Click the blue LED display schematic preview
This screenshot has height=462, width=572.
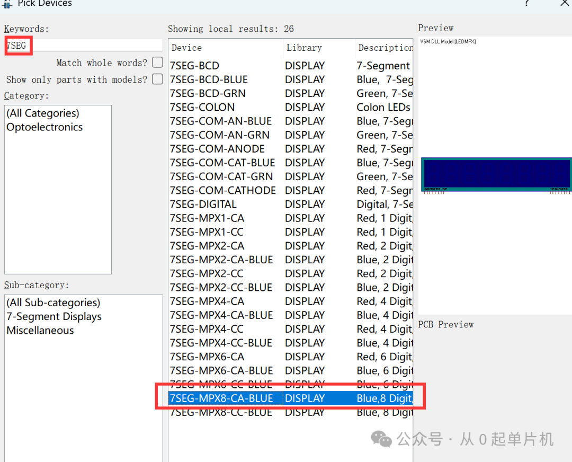(x=496, y=175)
